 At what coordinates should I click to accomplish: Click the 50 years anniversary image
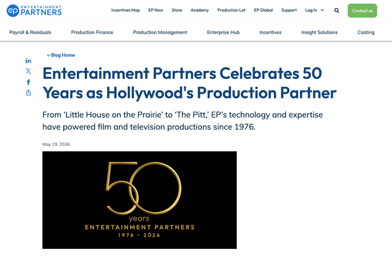[x=139, y=200]
